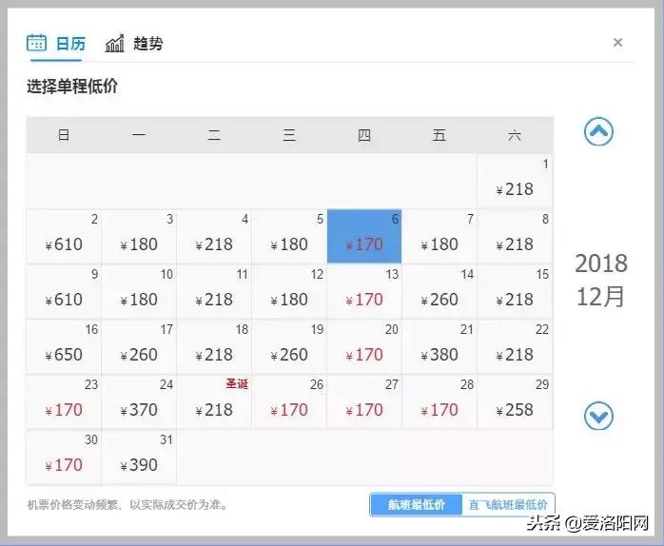Select highlighted December 6 at ¥170
Image resolution: width=664 pixels, height=546 pixels.
click(x=364, y=236)
